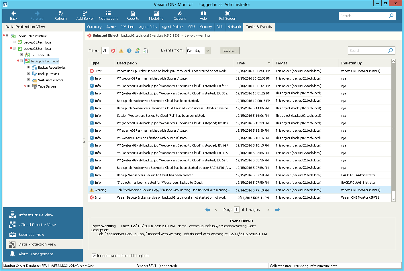Open Modelling from the toolbar
This screenshot has width=404, height=271.
tap(156, 16)
